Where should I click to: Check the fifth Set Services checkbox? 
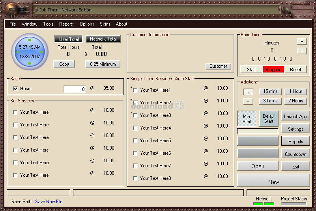click(x=15, y=163)
